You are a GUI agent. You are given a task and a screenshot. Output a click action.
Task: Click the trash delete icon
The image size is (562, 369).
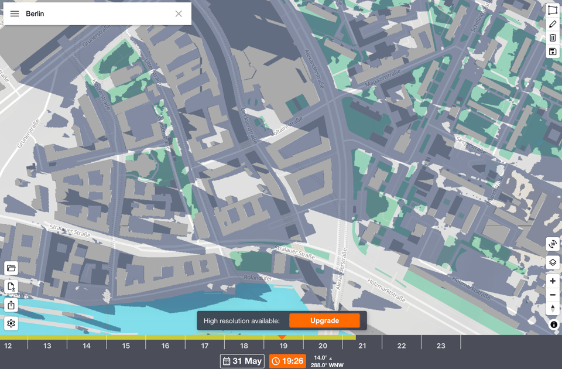[x=553, y=38]
